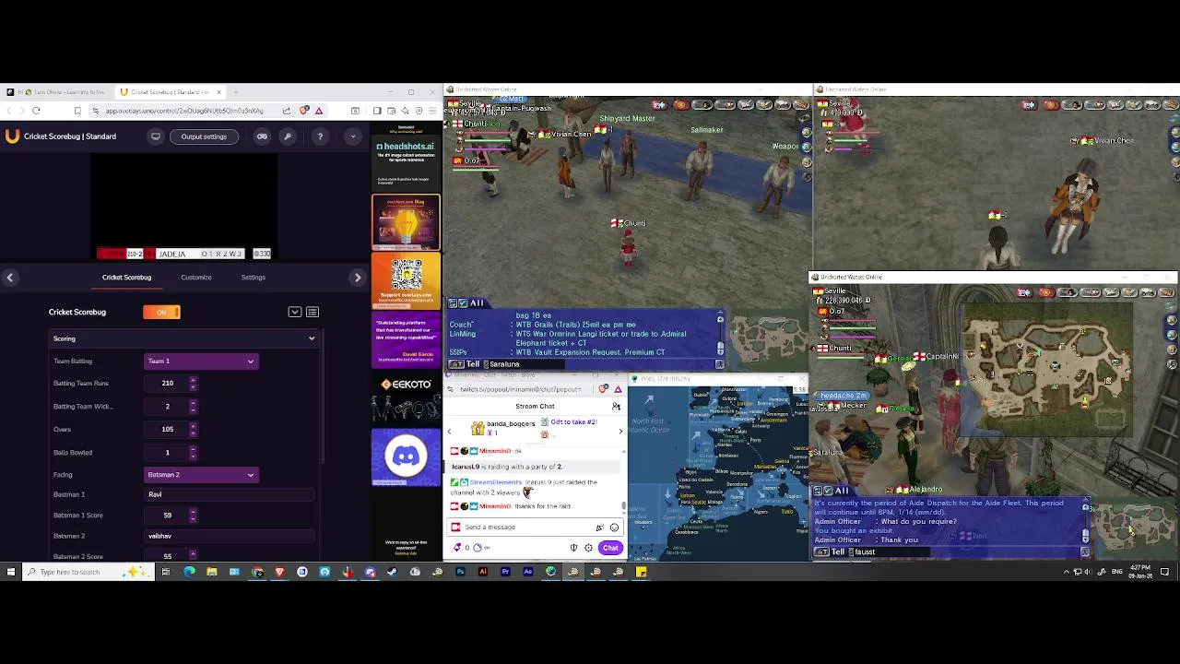This screenshot has width=1180, height=664.
Task: Switch to the Settings tab
Action: point(253,277)
